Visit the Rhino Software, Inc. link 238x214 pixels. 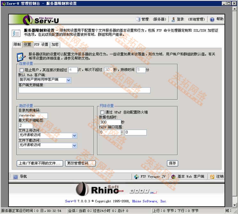[x=149, y=201]
